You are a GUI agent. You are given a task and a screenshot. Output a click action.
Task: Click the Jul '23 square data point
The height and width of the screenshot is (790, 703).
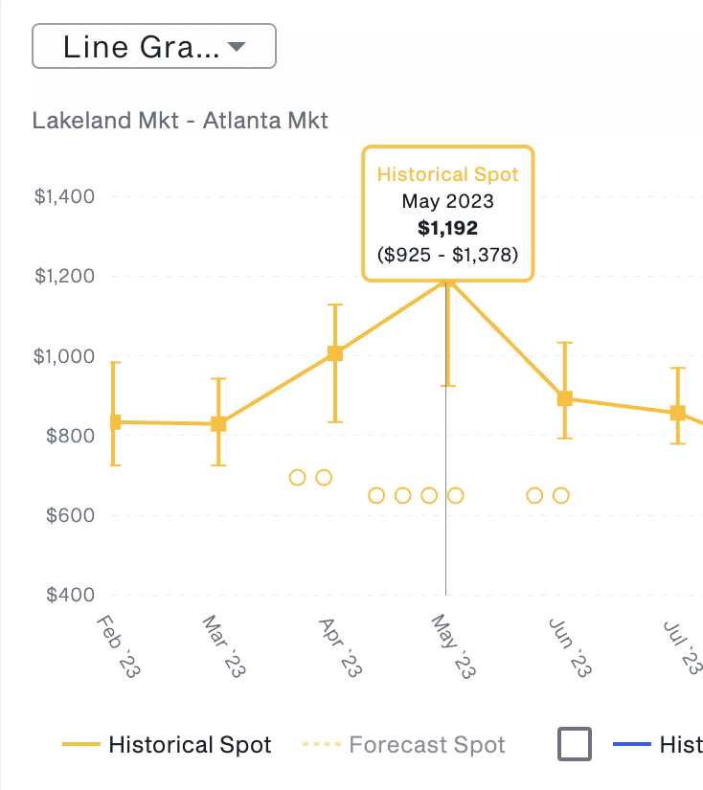point(678,413)
